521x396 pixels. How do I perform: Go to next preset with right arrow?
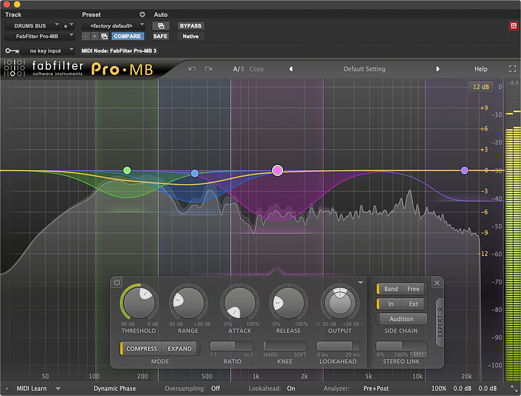point(438,69)
